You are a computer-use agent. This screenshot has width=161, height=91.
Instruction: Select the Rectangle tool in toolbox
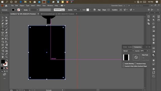[3, 30]
